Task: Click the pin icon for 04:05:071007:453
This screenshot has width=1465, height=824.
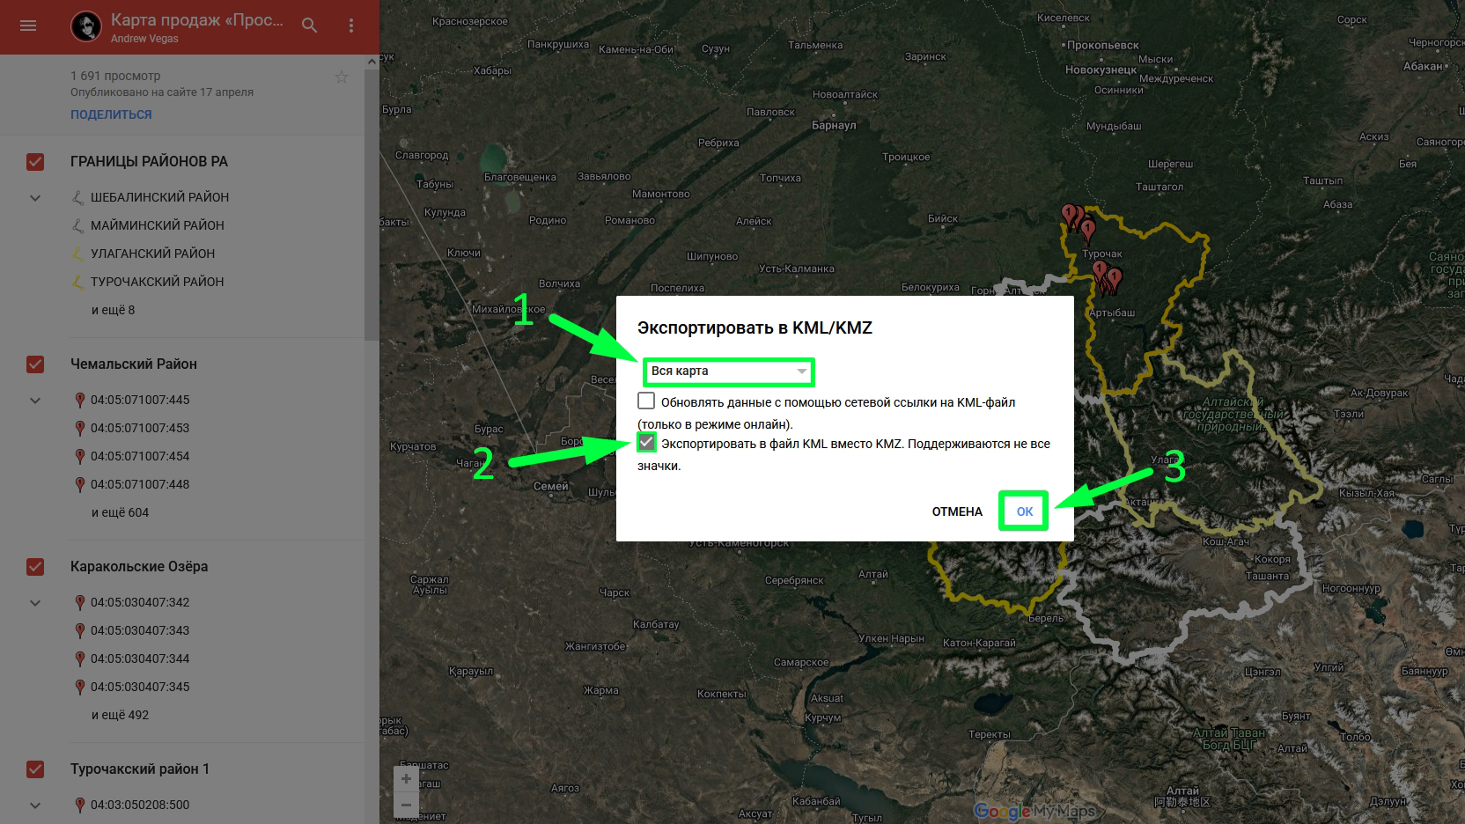Action: [x=79, y=429]
